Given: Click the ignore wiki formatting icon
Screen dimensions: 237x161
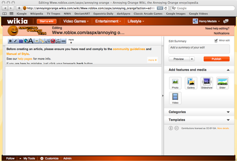Looking at the screenshot, I should point(53,41).
